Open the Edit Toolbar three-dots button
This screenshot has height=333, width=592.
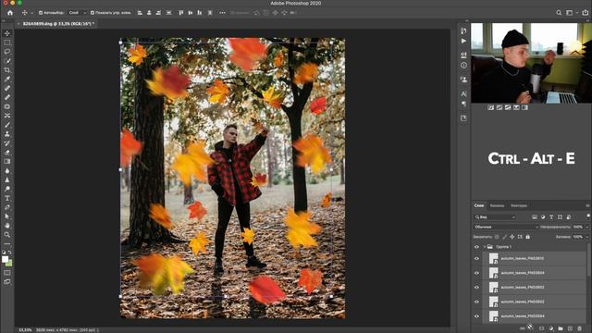click(x=7, y=244)
